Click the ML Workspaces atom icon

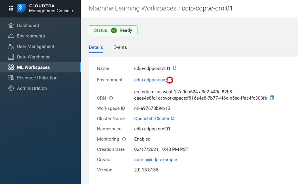[x=11, y=67]
